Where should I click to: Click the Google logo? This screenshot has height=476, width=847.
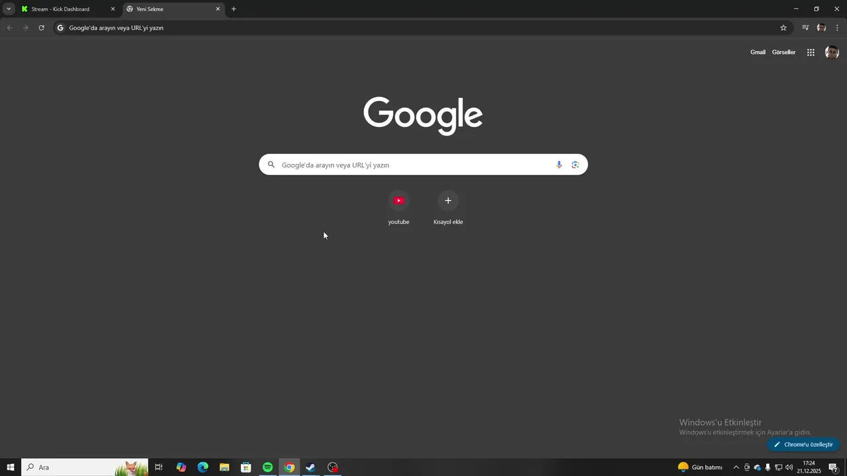click(423, 116)
